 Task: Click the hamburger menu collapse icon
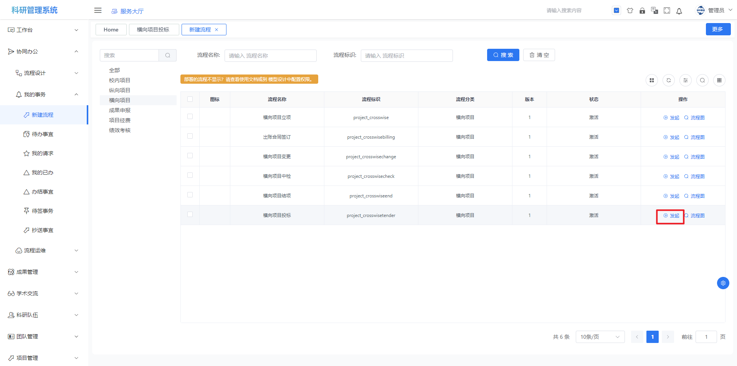point(98,10)
